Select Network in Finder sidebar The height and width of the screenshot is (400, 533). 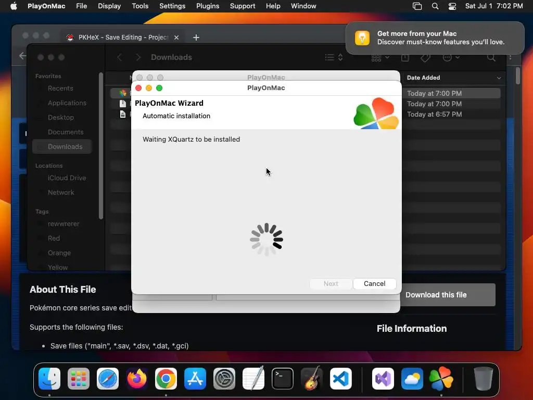[61, 193]
